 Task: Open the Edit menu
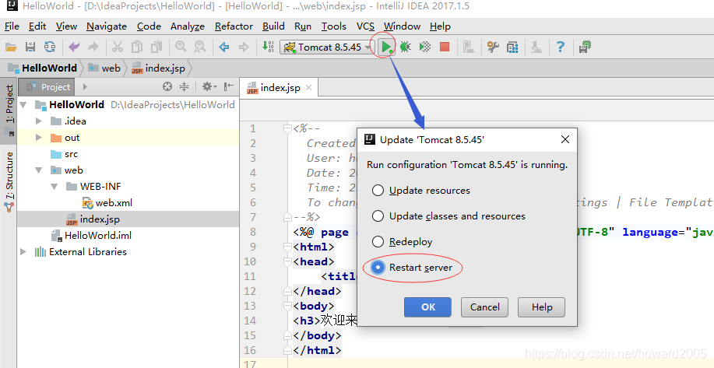click(37, 26)
